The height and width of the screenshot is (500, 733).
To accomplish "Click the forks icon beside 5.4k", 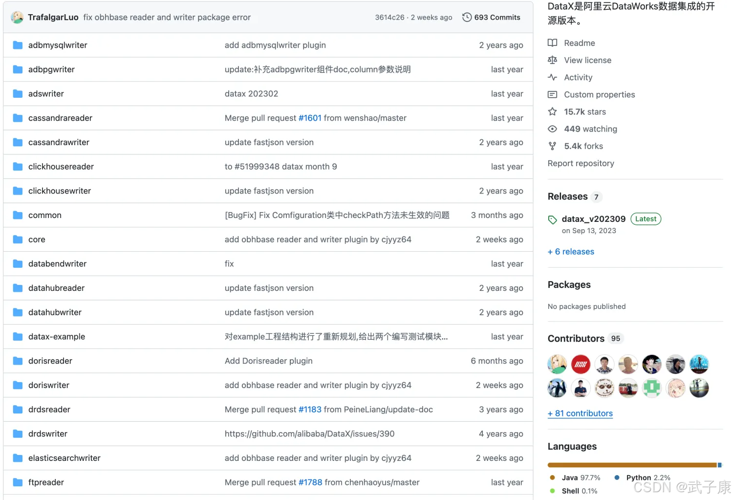I will click(x=552, y=146).
